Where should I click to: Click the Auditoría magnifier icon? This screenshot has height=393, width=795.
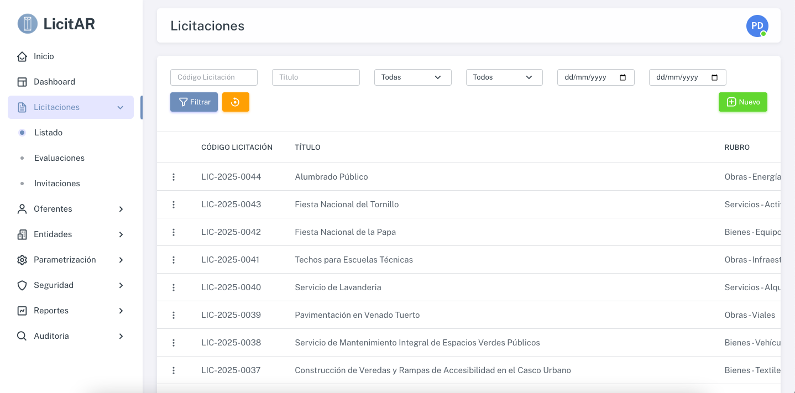(x=22, y=336)
